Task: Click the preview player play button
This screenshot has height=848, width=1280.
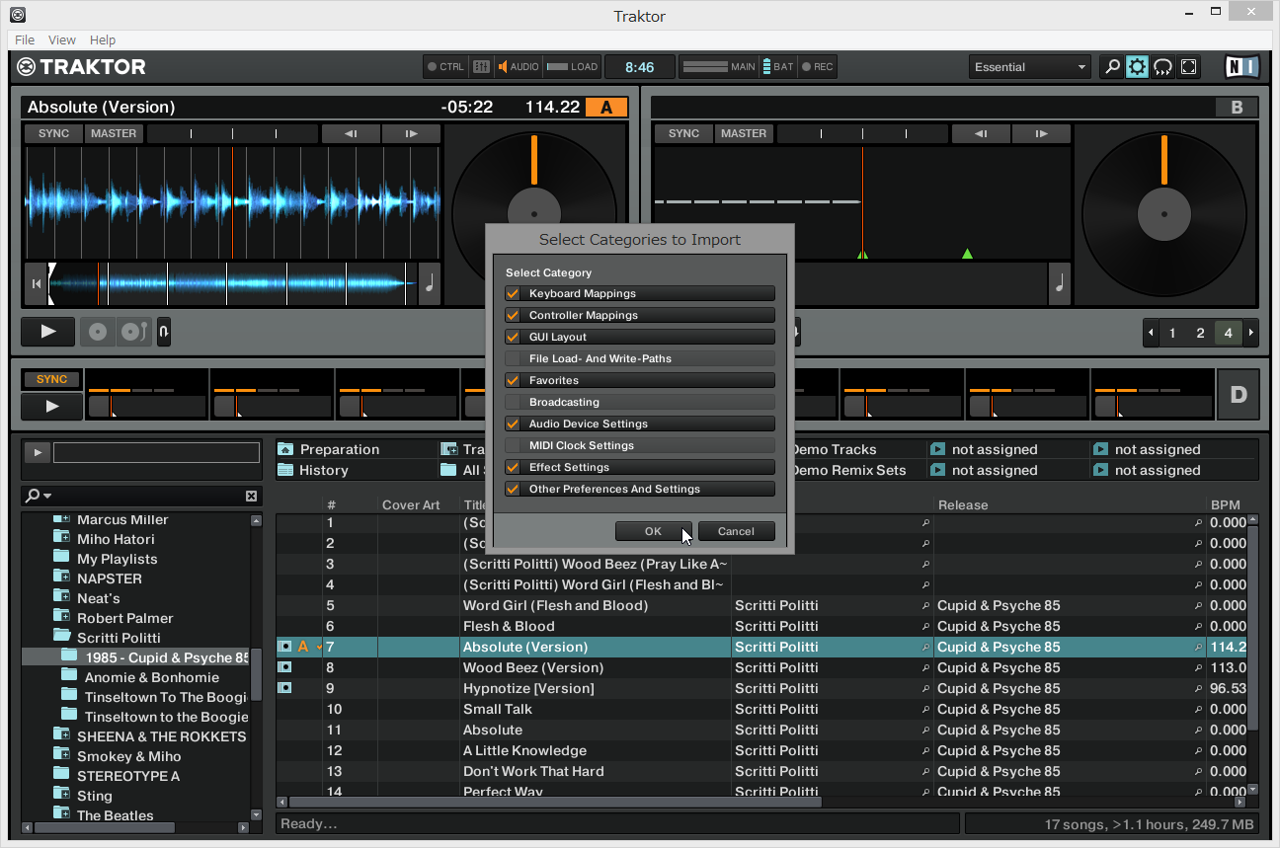Action: click(37, 452)
